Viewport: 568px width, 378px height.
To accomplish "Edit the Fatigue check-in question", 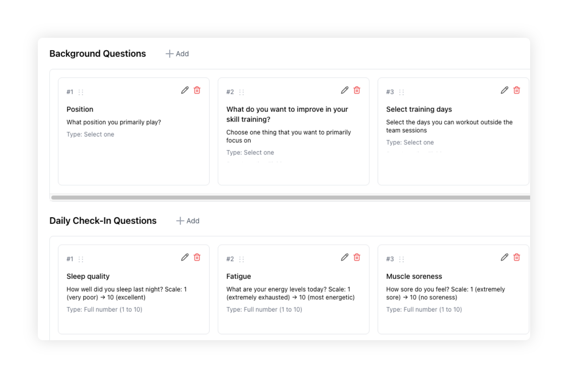I will [x=345, y=257].
